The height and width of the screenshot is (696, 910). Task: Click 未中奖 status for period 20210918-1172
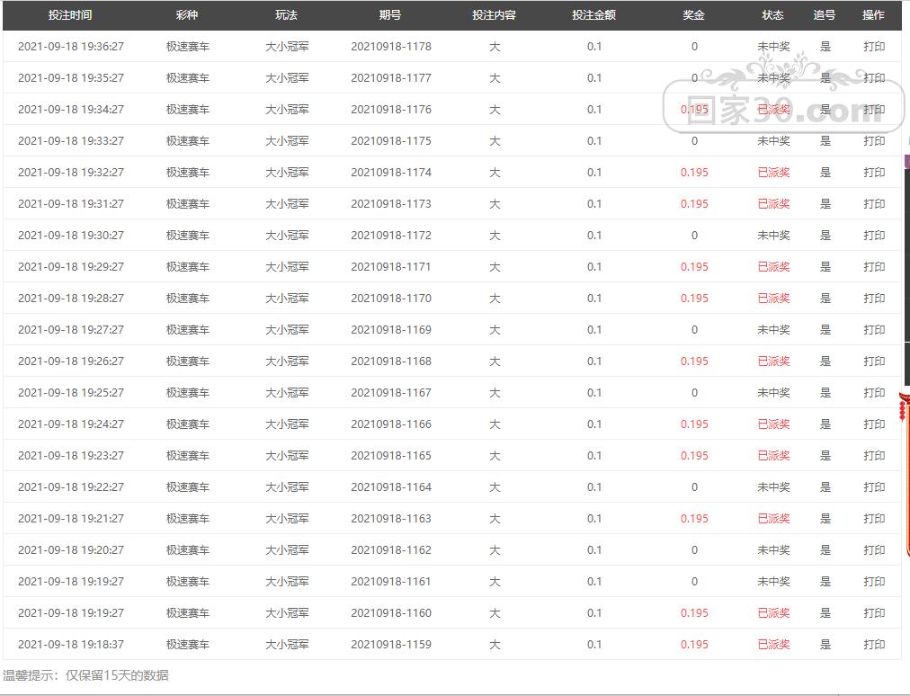tap(773, 235)
